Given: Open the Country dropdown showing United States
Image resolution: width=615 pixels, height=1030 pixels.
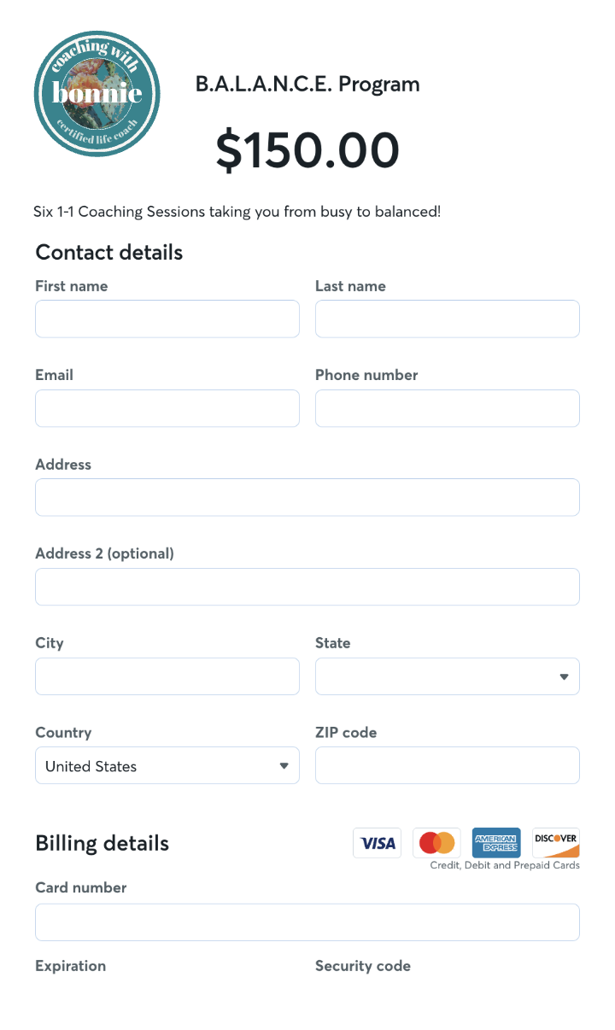Looking at the screenshot, I should tap(167, 766).
